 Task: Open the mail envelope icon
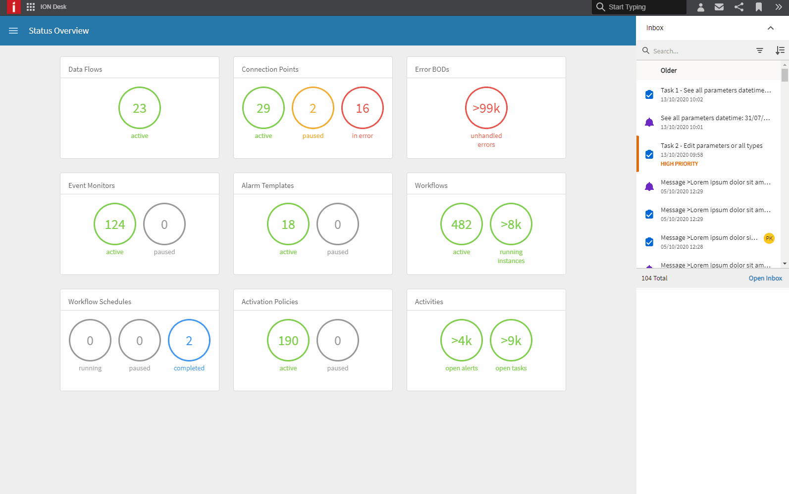pos(719,7)
